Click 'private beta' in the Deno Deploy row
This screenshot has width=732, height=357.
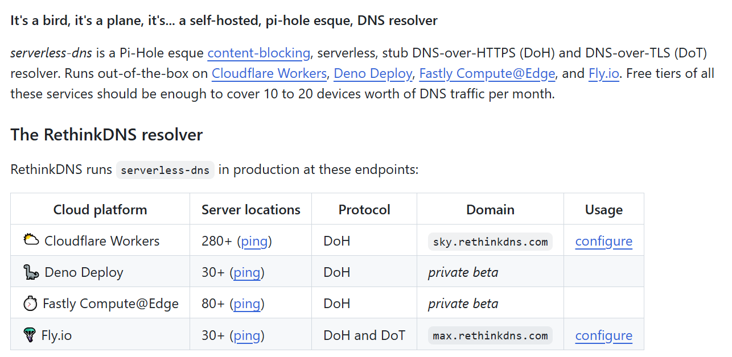463,272
